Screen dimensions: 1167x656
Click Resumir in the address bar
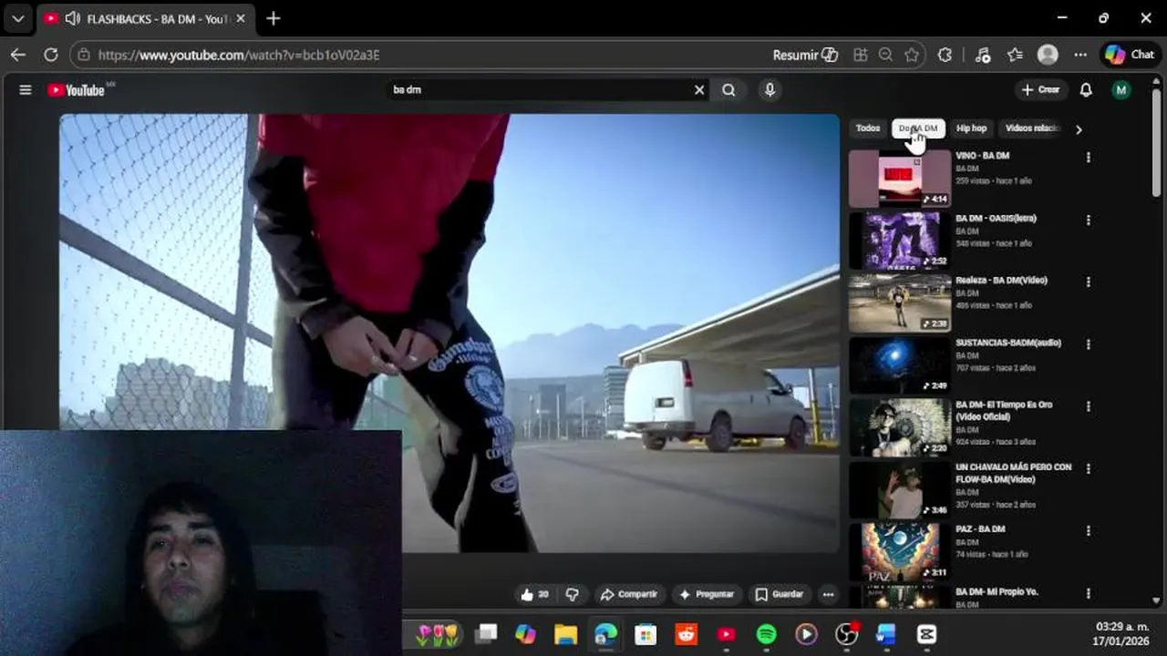pos(805,55)
